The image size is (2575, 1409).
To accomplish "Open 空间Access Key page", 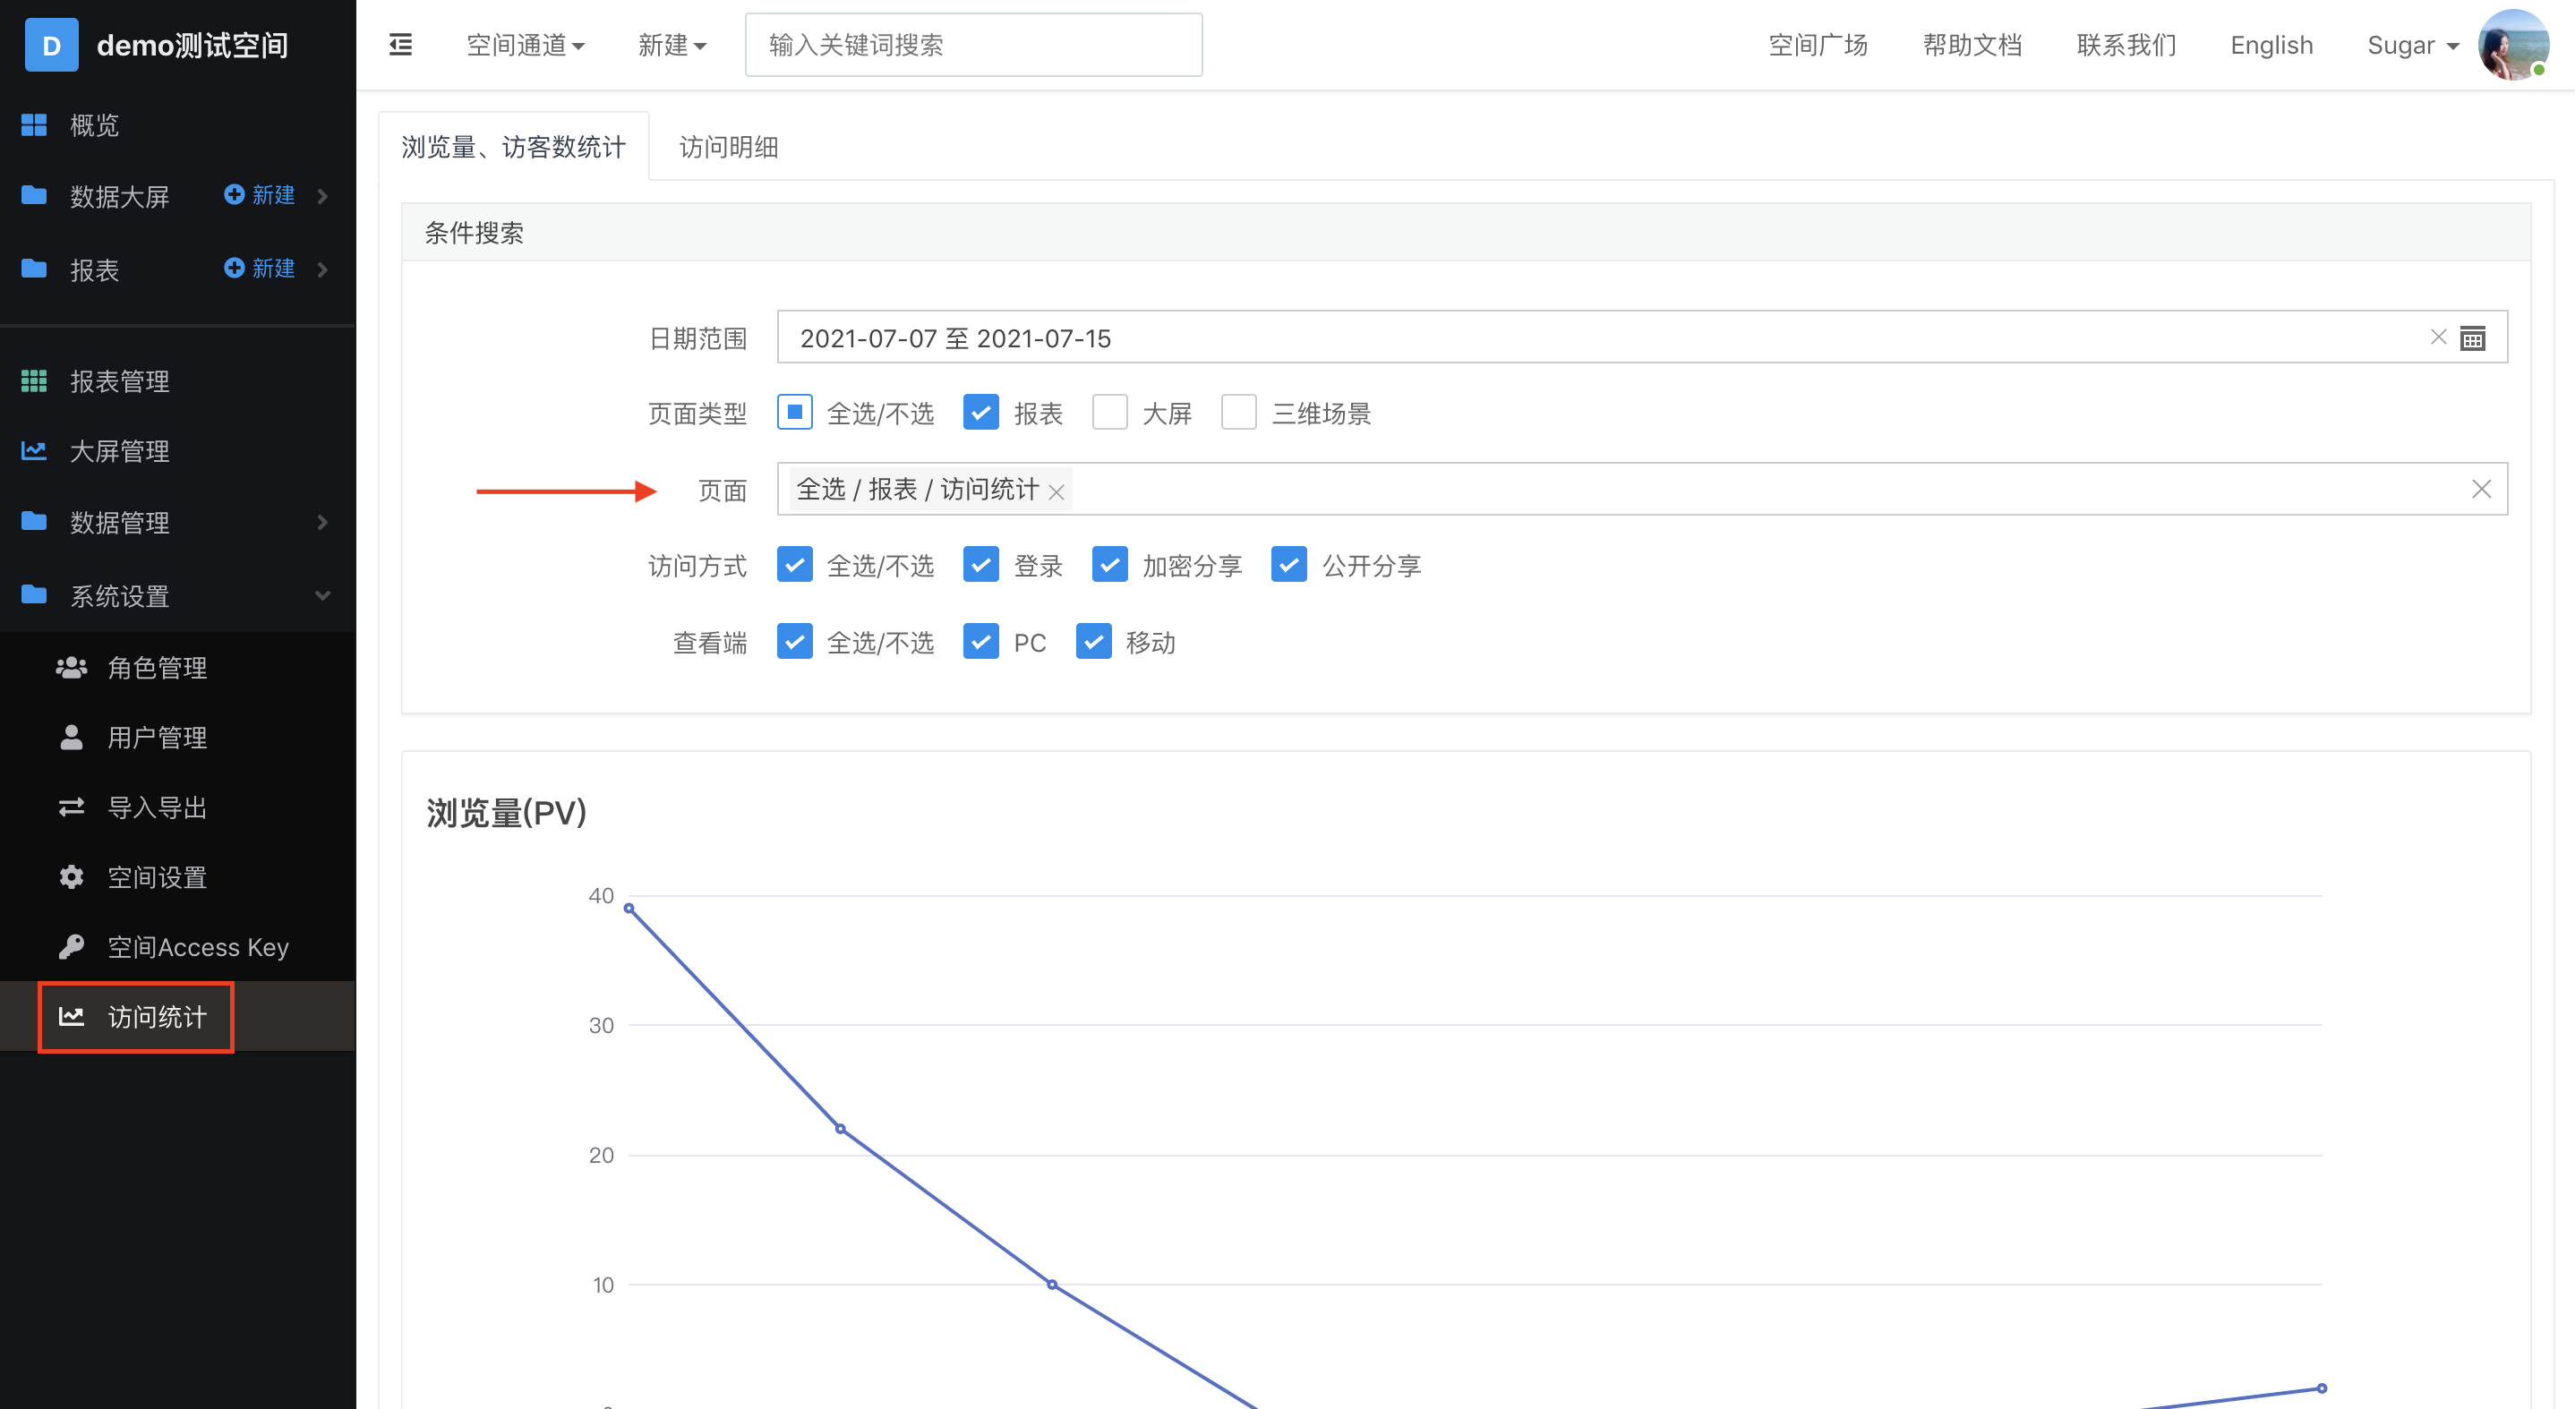I will (x=198, y=947).
